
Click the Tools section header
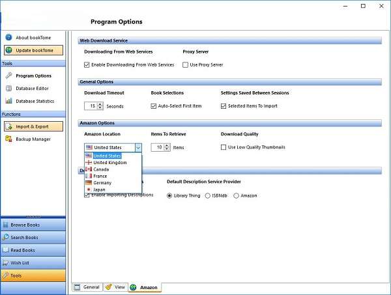click(x=33, y=63)
